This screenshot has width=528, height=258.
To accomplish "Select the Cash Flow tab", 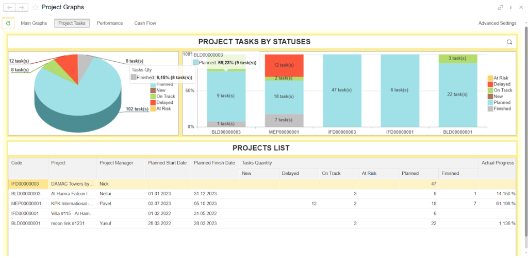I will tap(145, 23).
